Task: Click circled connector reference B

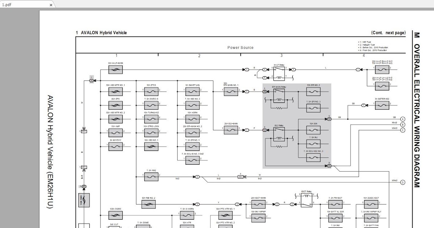Action: (x=403, y=124)
